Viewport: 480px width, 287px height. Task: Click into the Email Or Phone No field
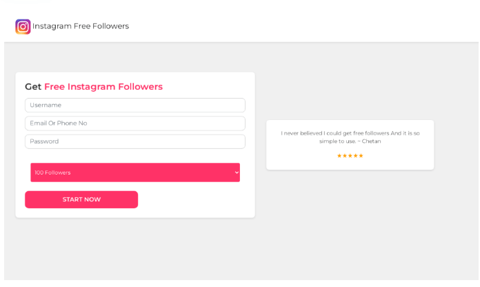click(x=134, y=123)
